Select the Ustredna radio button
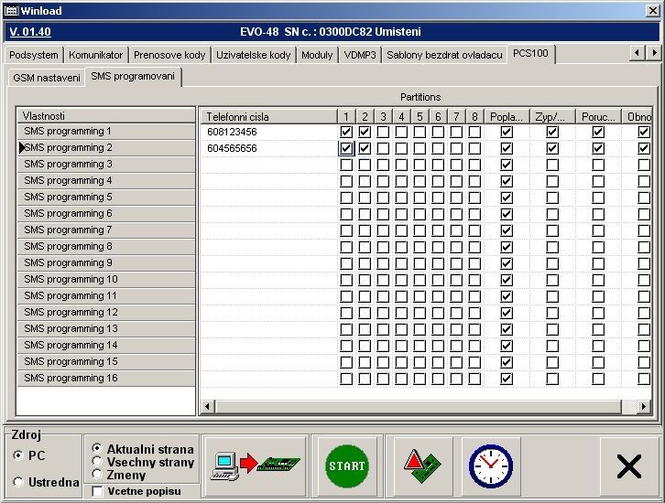The image size is (665, 503). (x=18, y=482)
